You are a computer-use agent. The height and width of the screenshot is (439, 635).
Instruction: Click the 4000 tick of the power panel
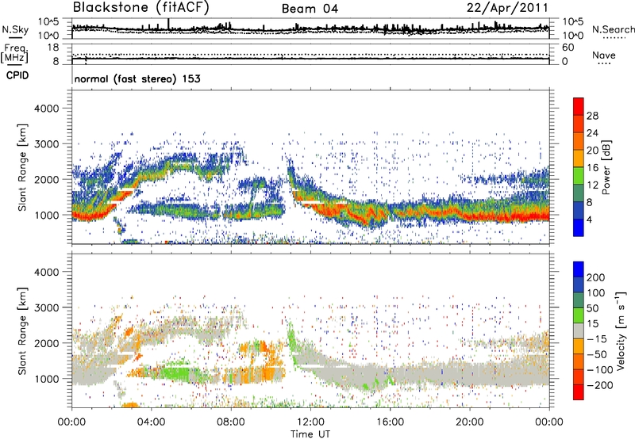(47, 109)
